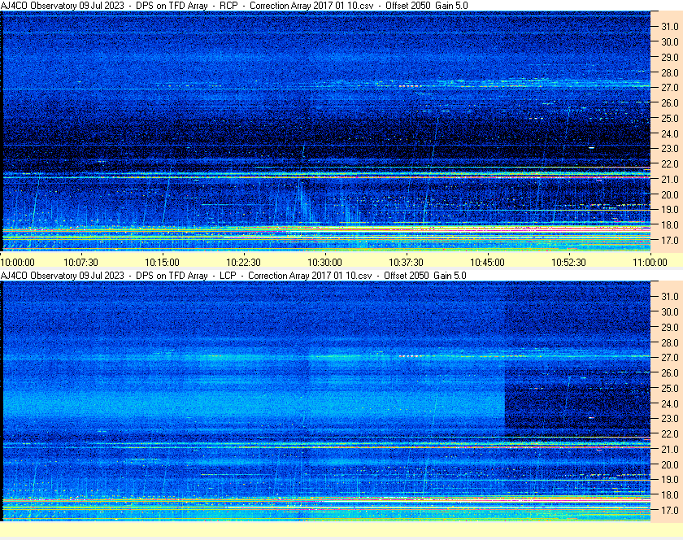Select the 10:22:30 time axis label

pyautogui.click(x=243, y=263)
